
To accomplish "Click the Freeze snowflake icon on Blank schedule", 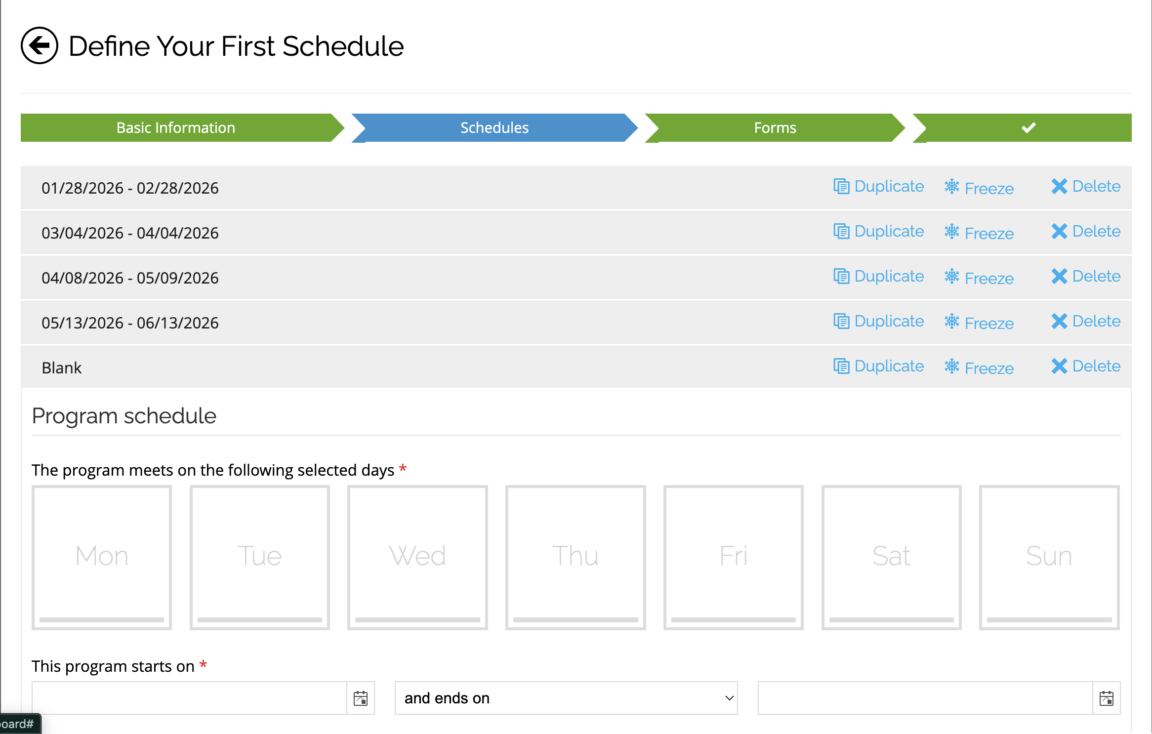I will pyautogui.click(x=951, y=366).
